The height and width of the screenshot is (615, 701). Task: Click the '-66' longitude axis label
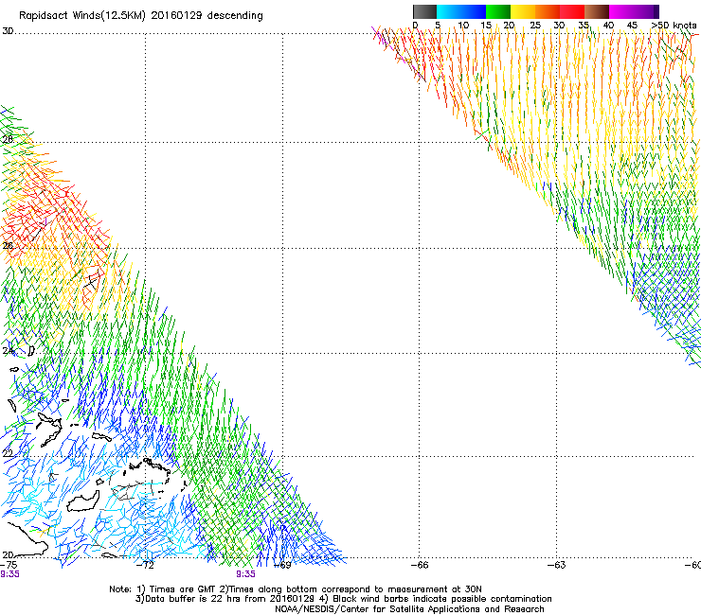420,565
